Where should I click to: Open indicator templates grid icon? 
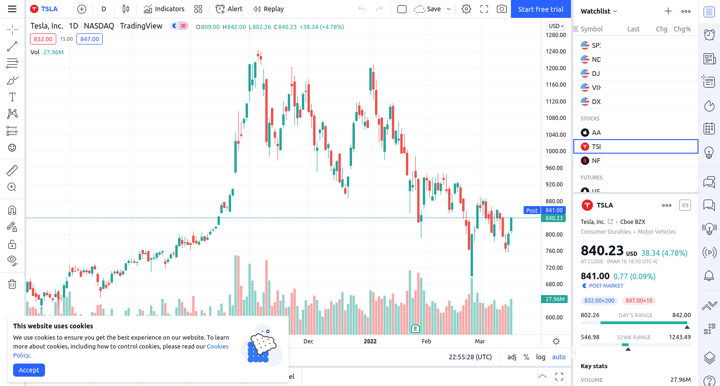point(198,9)
